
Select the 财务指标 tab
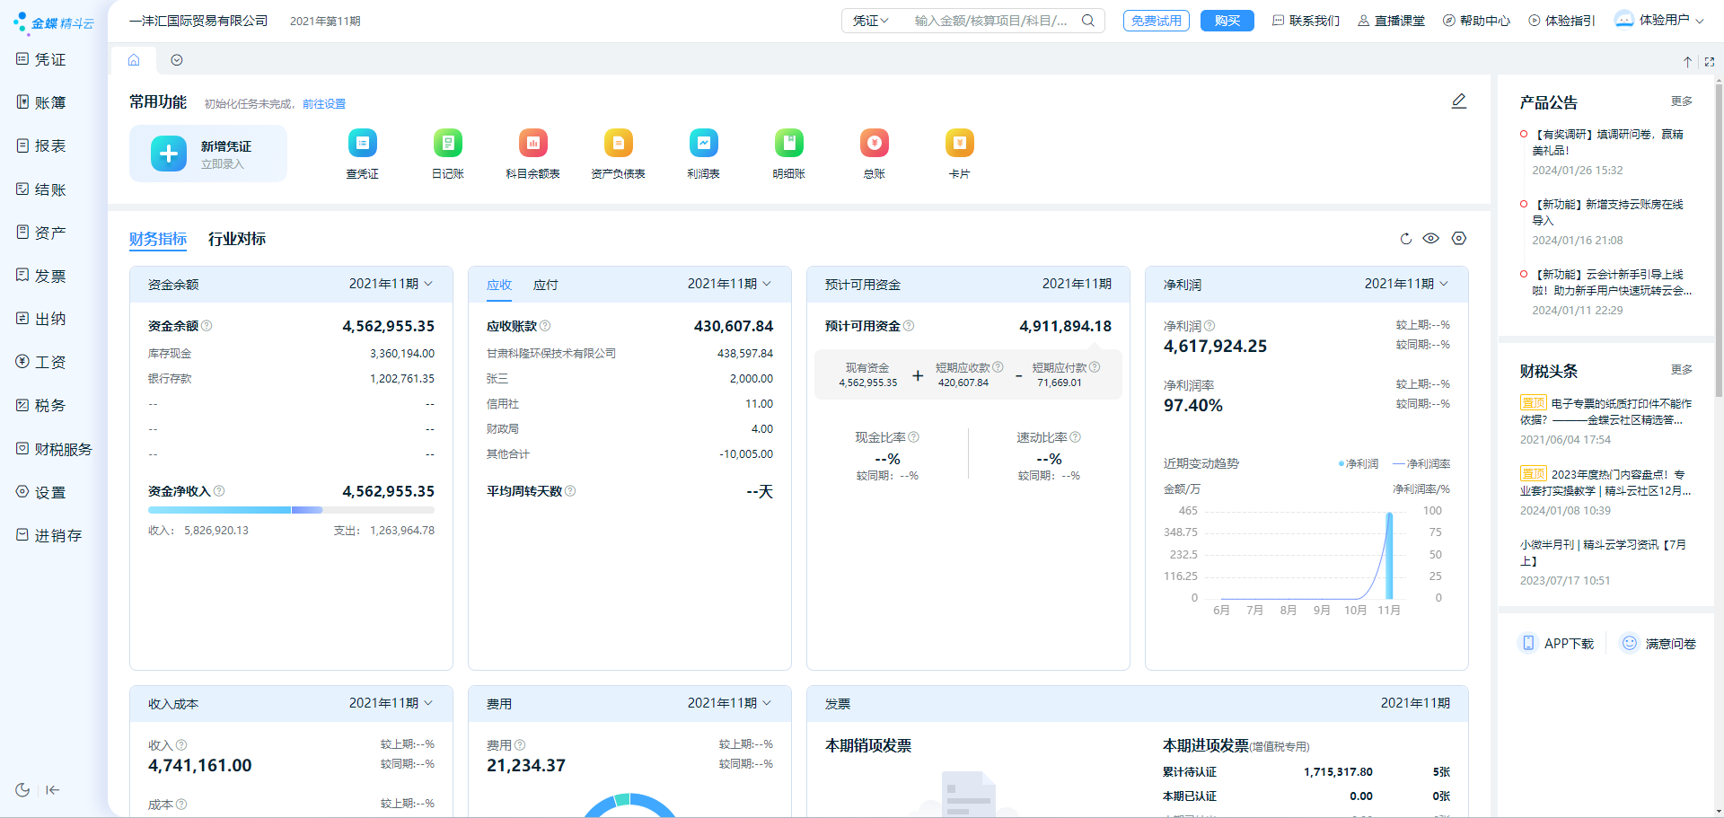158,239
